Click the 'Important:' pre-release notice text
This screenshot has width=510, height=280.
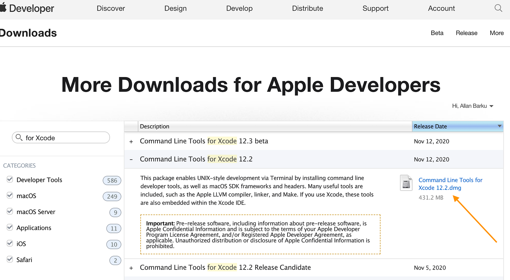tap(260, 234)
